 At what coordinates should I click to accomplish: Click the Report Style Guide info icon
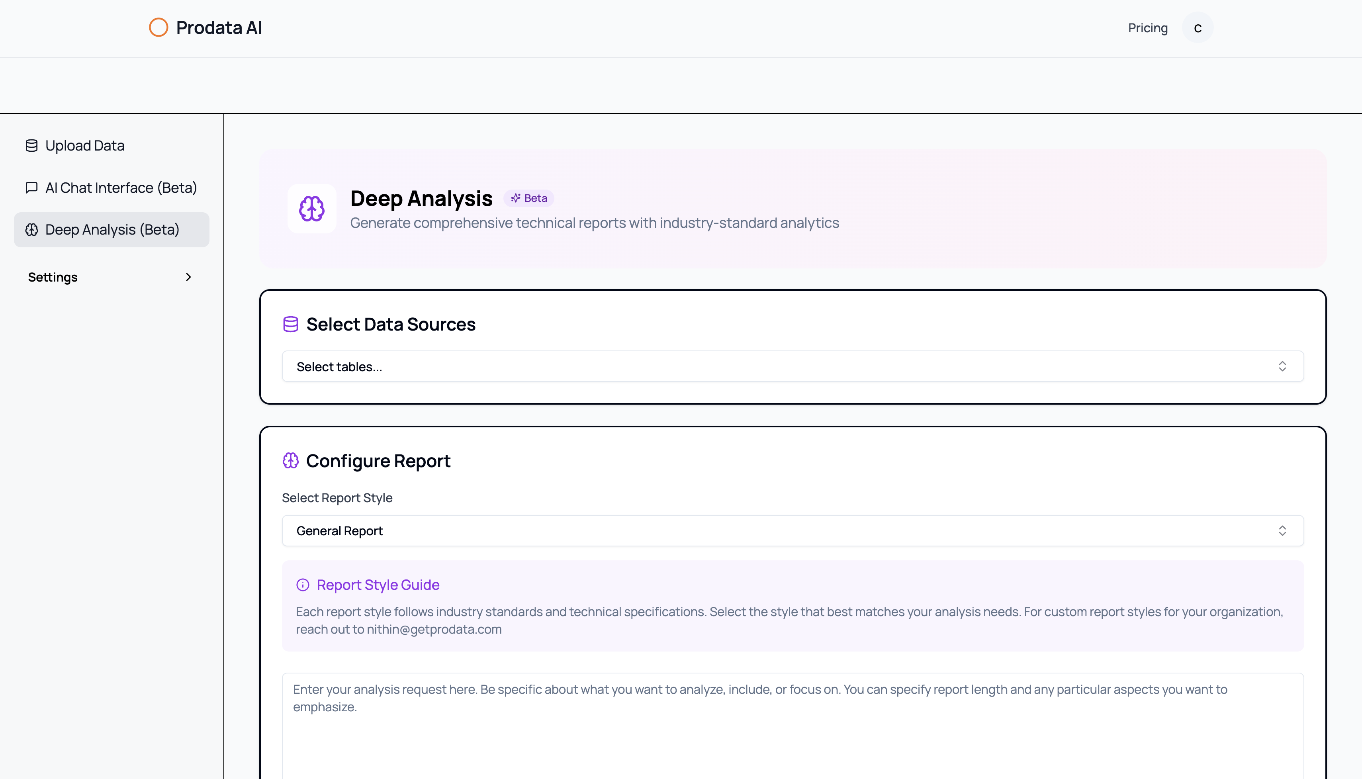click(x=303, y=585)
